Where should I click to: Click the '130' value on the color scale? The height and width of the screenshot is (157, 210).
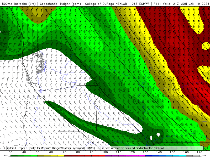click(x=146, y=152)
